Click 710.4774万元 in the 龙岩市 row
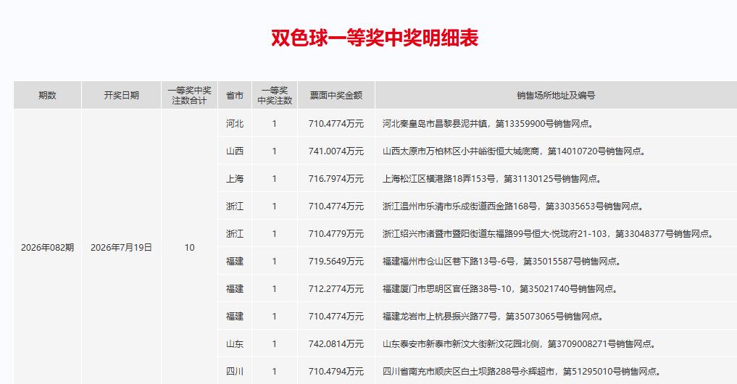 [336, 317]
